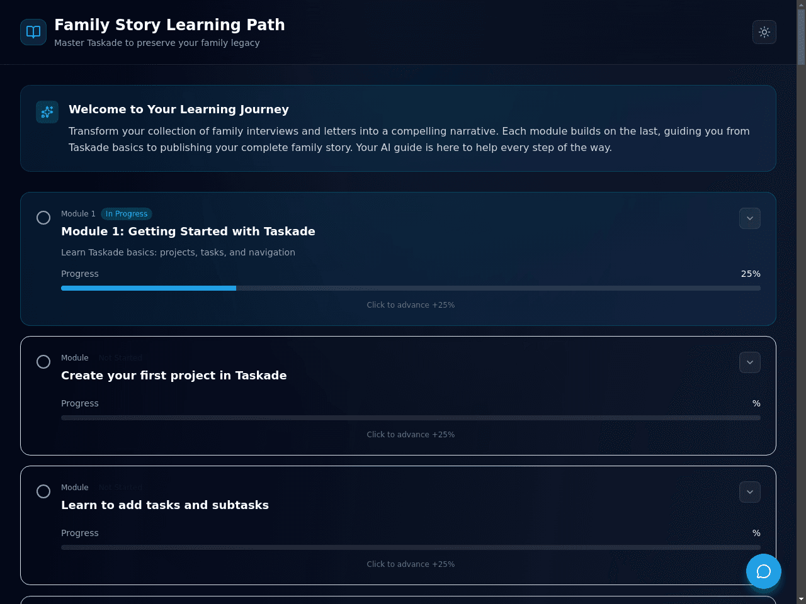
Task: Click the Master Taskade to preserve subtitle
Action: pos(157,43)
